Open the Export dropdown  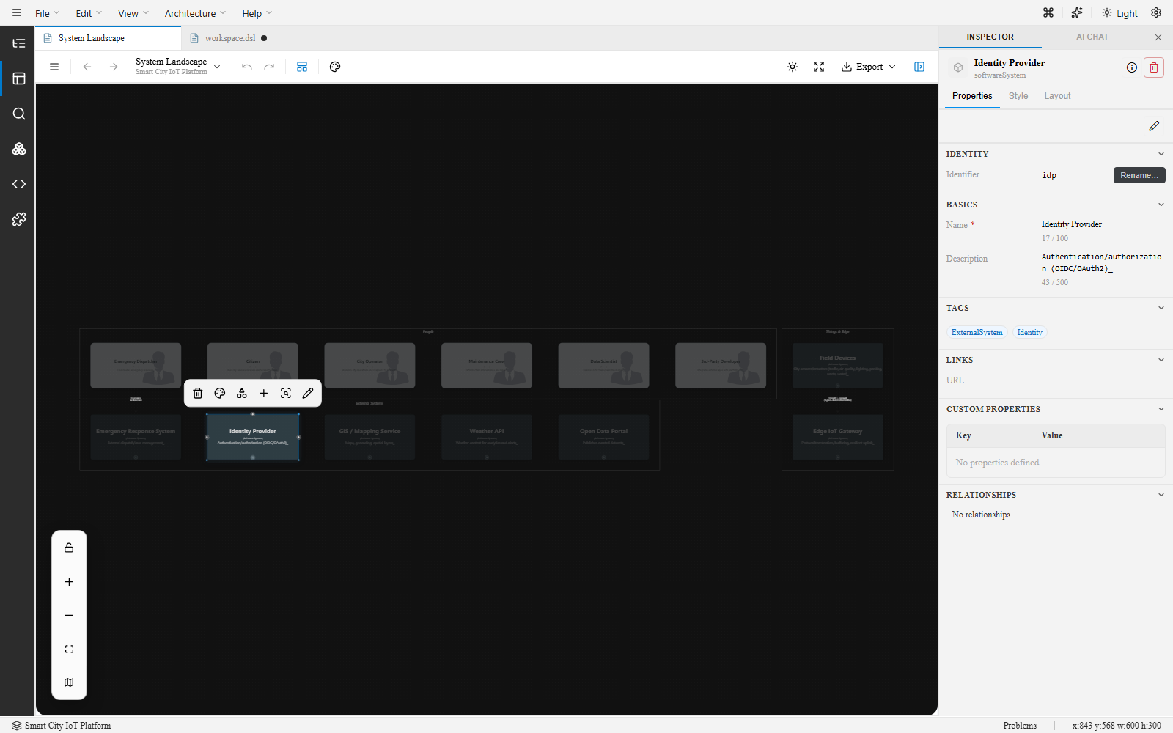coord(869,67)
